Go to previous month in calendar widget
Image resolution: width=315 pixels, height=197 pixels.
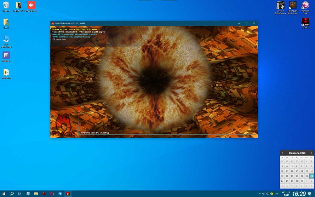point(282,153)
